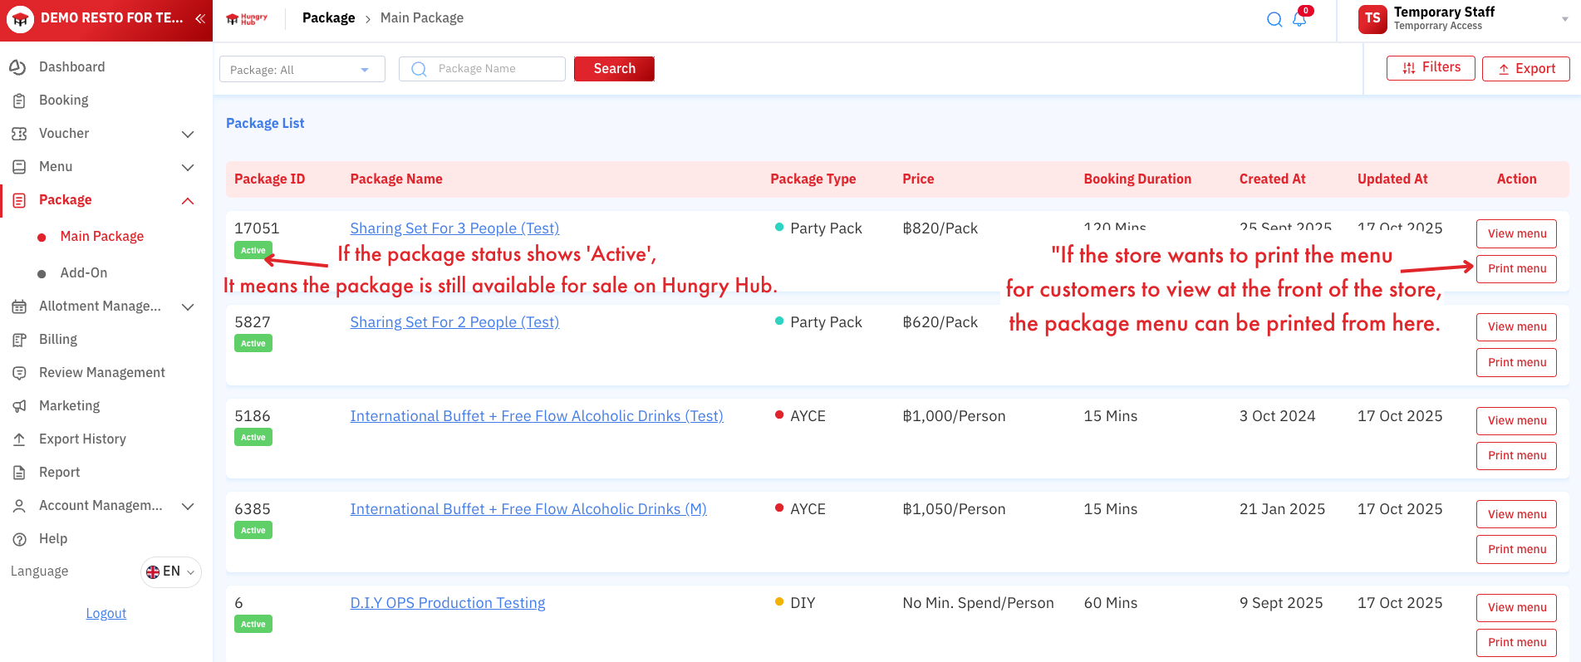Viewport: 1581px width, 662px height.
Task: Click the Allotment Management calendar icon
Action: (19, 306)
